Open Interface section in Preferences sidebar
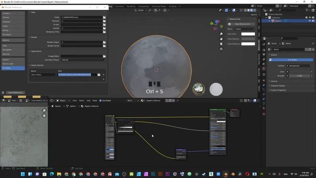Screen dimensions: 316x178 [13, 13]
